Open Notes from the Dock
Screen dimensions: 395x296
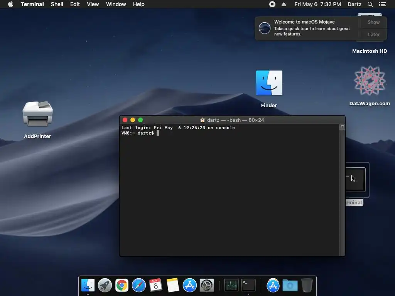click(172, 286)
